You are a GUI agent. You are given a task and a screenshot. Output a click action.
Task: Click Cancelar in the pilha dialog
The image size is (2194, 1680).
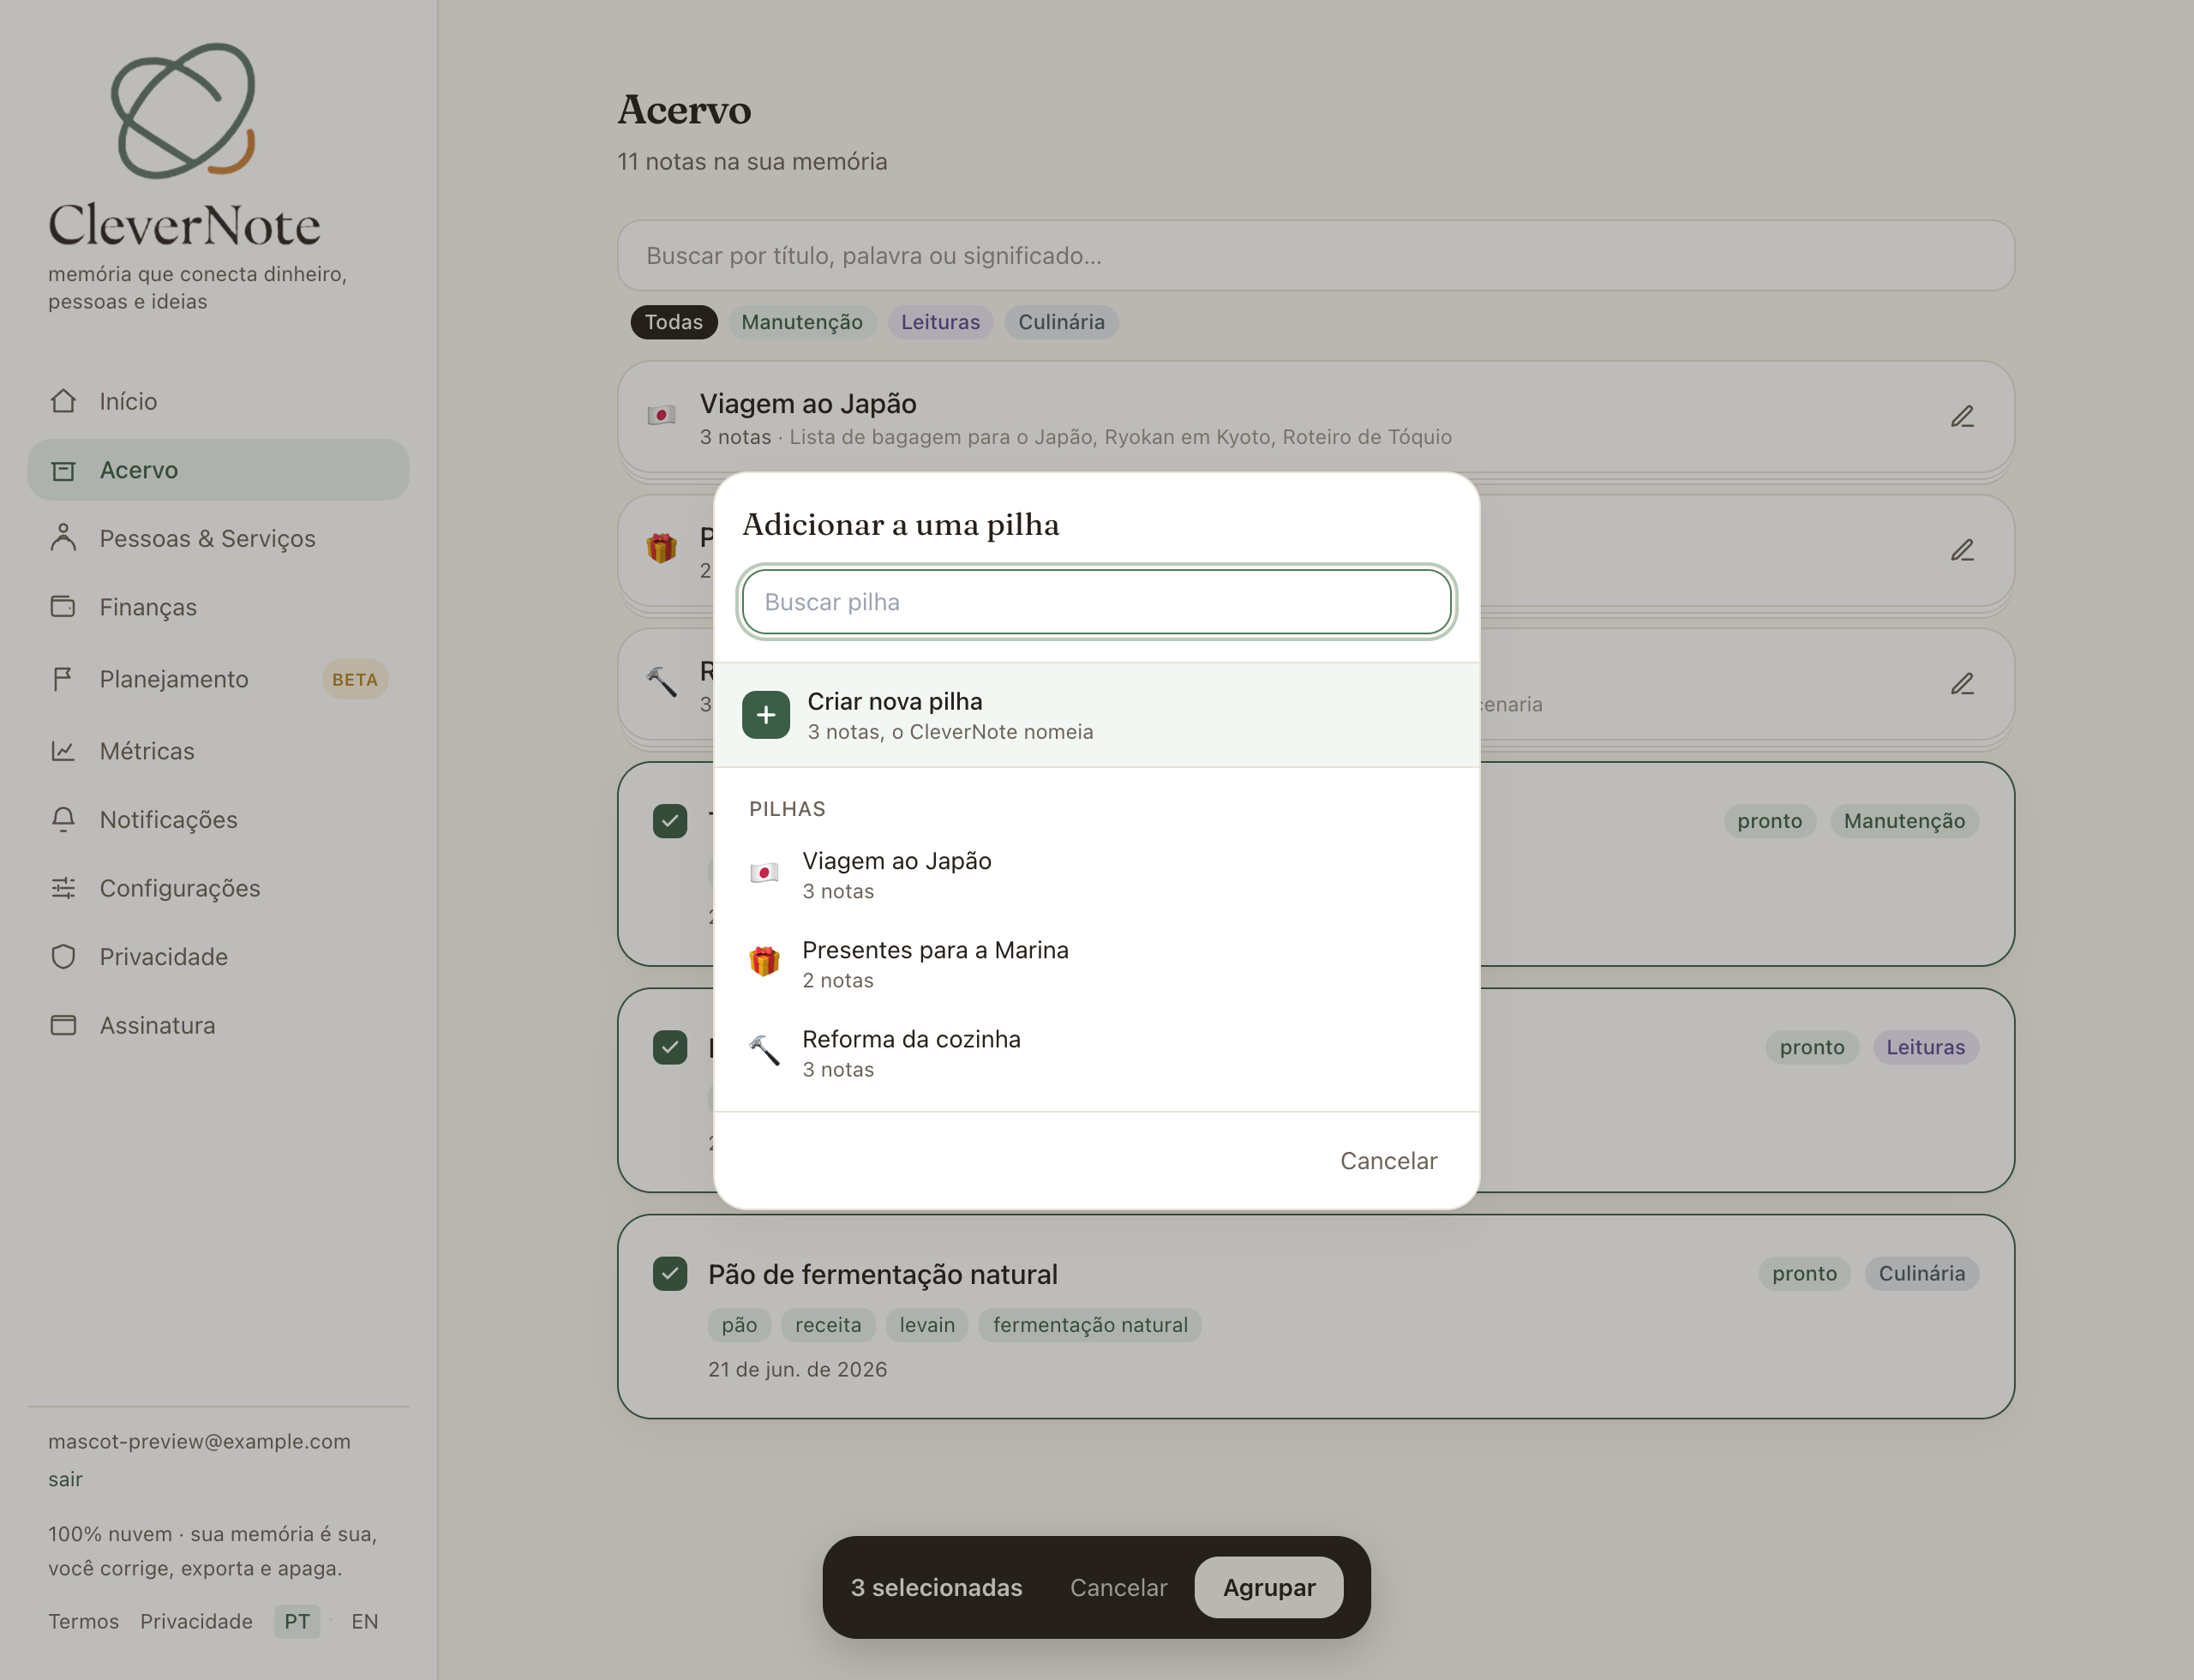pos(1388,1161)
